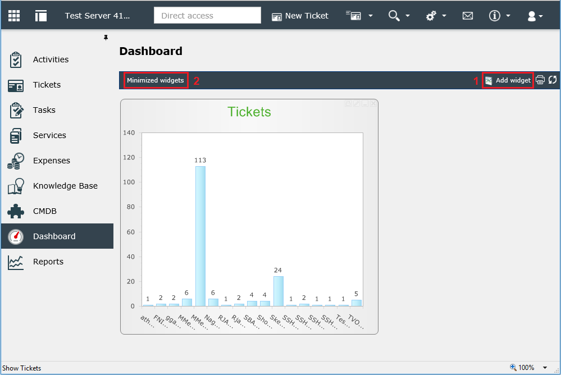Open the 100% zoom level dropdown

tap(545, 368)
